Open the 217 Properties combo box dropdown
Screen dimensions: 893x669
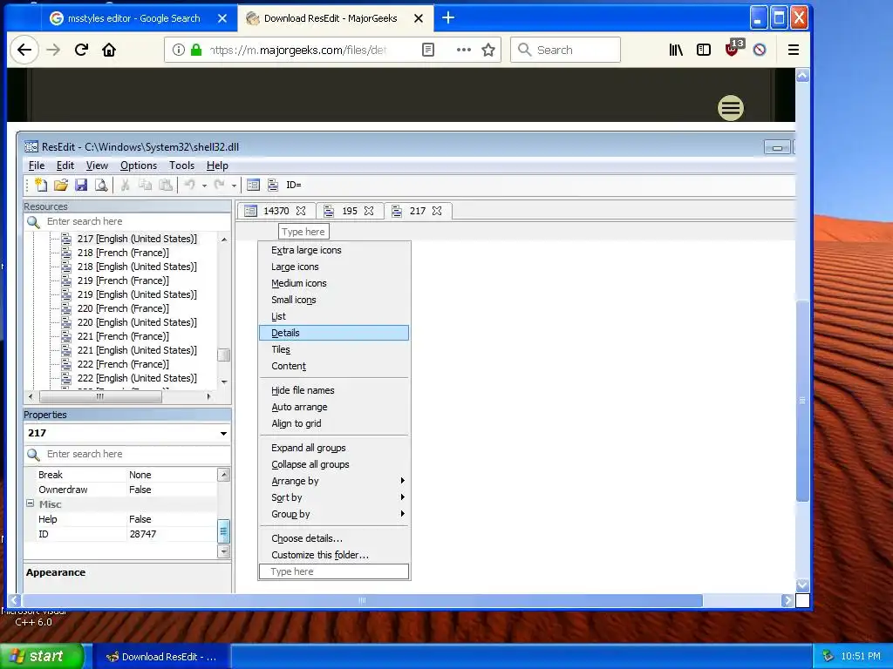(x=223, y=434)
